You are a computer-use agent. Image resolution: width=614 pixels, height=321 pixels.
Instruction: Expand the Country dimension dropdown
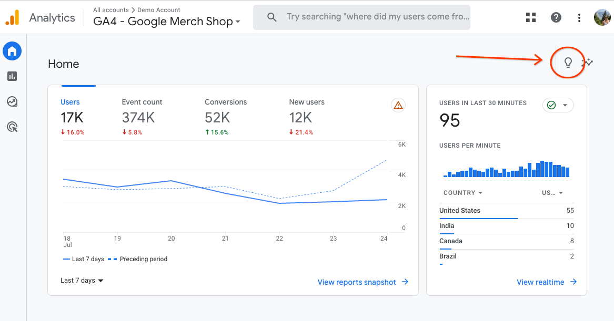463,193
